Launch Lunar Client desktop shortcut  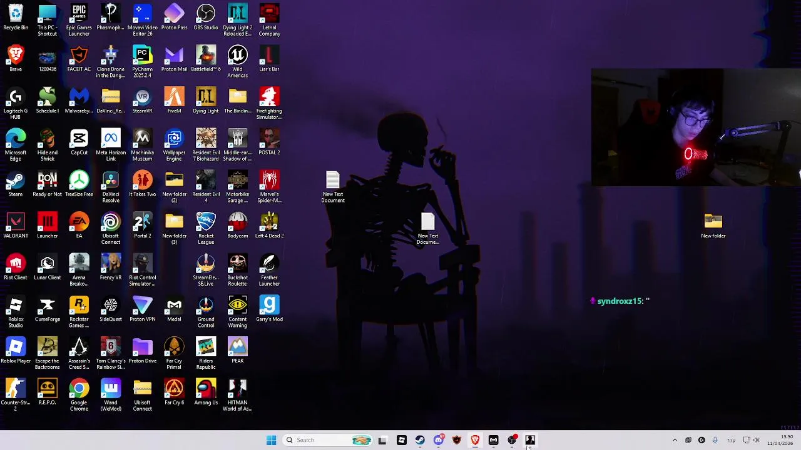pos(48,267)
